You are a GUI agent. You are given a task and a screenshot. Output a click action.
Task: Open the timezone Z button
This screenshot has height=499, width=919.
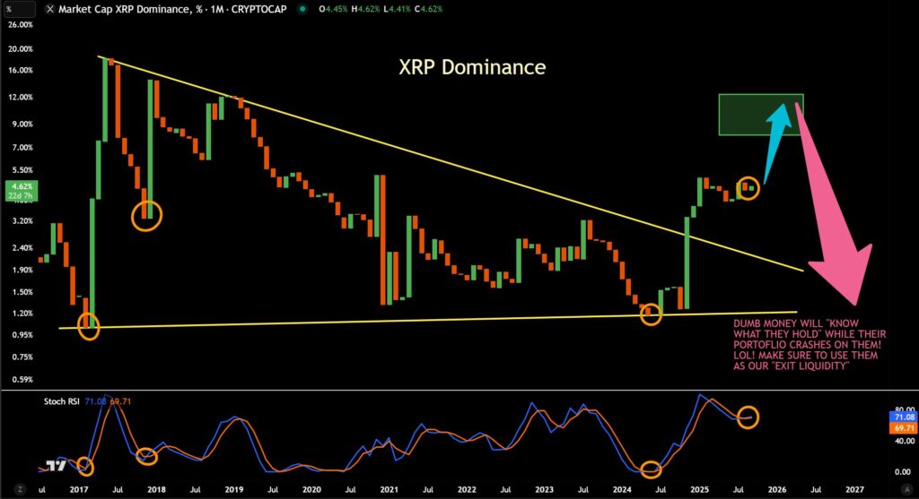20,490
